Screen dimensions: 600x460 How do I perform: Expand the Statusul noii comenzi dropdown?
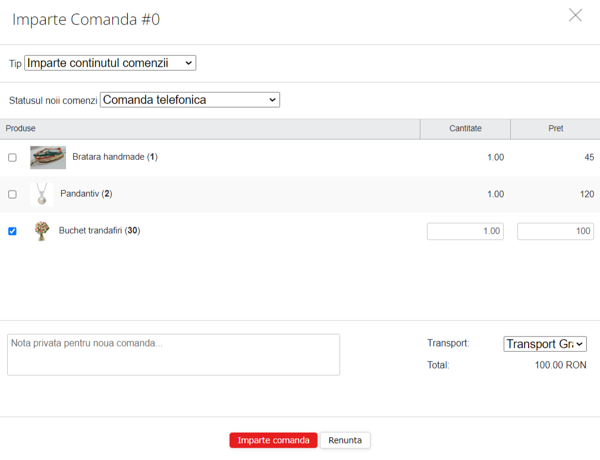[190, 100]
